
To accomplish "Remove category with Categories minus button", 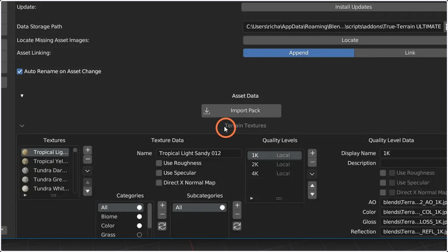I will point(162,214).
